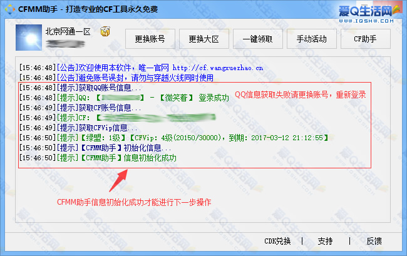Select the log line with CFVip: 4级
The height and width of the screenshot is (256, 407).
[173, 138]
